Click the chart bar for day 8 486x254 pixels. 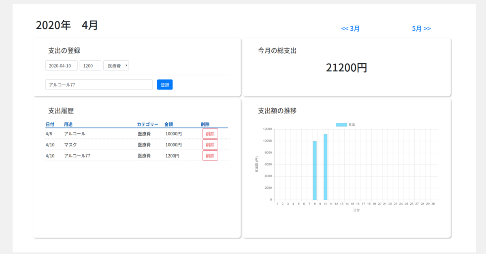(315, 170)
